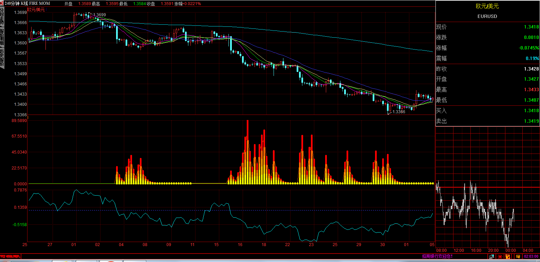The width and height of the screenshot is (540, 262).
Task: Click the 震幅 value 0.19%
Action: click(x=532, y=58)
